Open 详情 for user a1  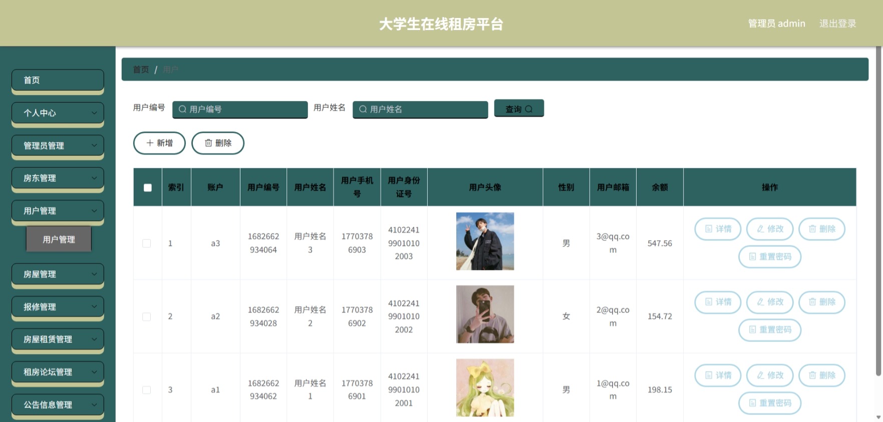click(718, 375)
